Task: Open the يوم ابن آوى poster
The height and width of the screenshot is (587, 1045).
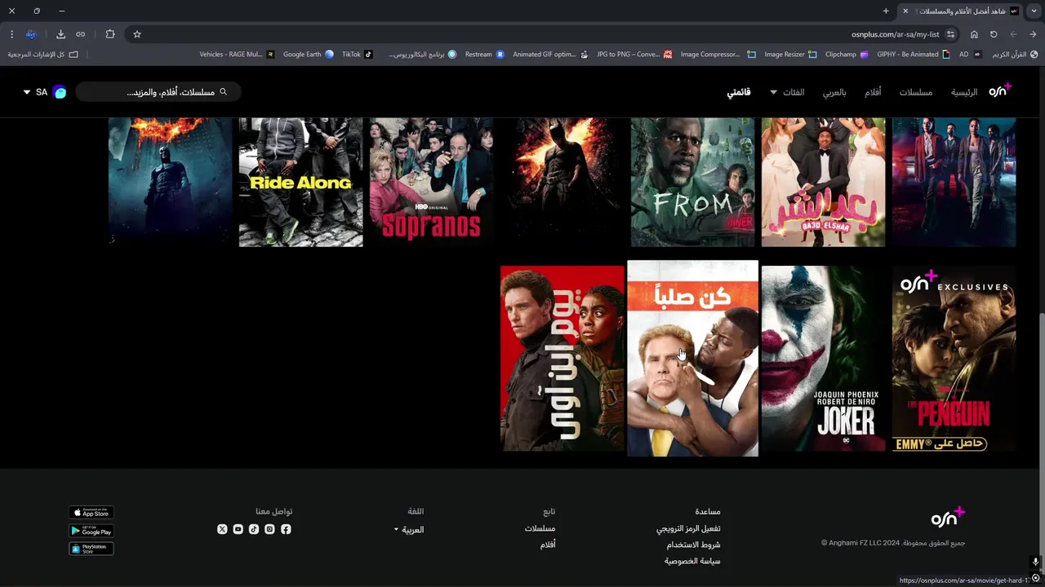Action: [x=562, y=359]
